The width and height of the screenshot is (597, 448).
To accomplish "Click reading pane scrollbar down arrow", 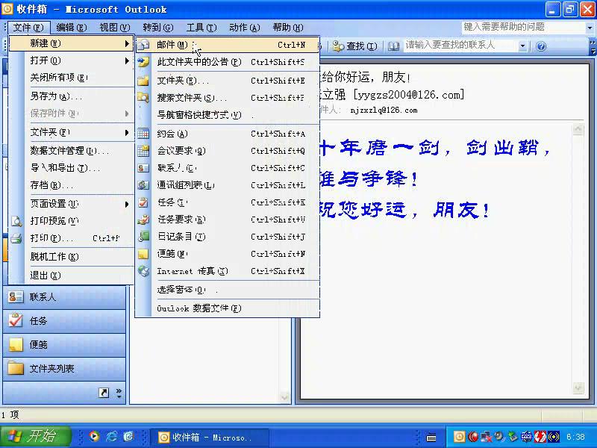I will [578, 388].
